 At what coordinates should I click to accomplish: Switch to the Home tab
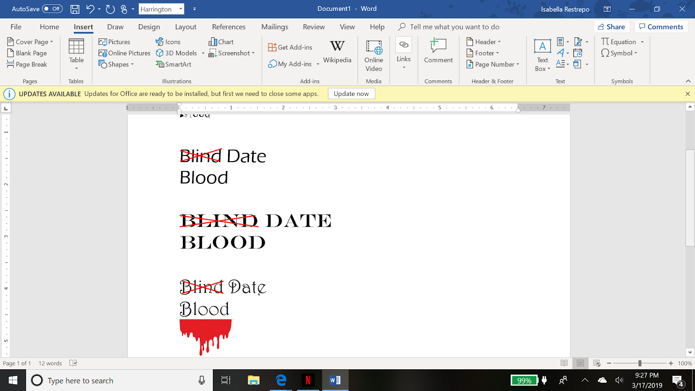point(50,27)
